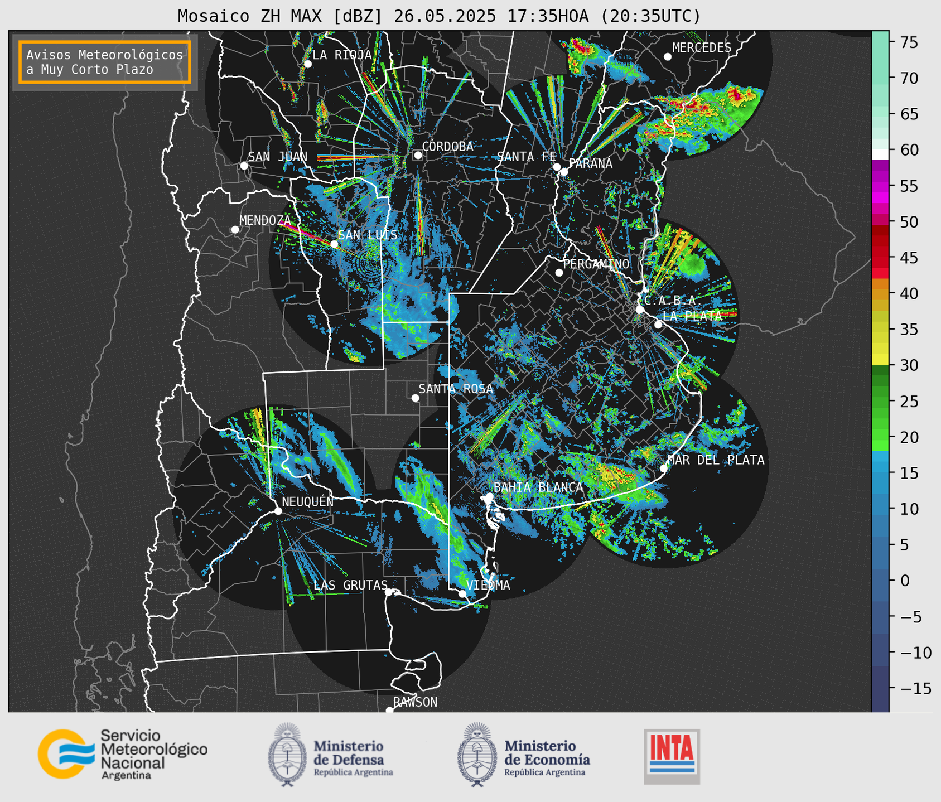Screen dimensions: 941x802
Task: Click the 30 value on the dBZ scale
Action: coord(910,365)
